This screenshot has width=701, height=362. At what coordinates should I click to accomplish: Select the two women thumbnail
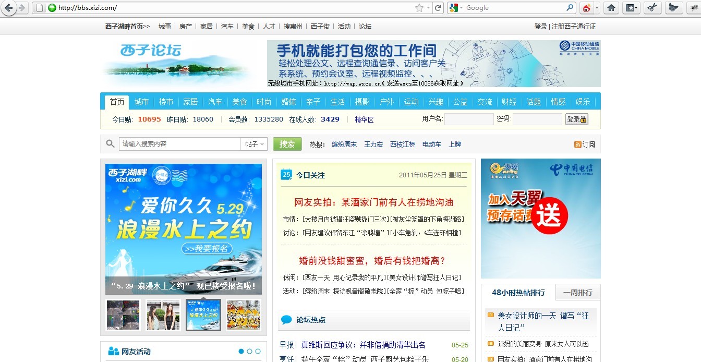tap(163, 315)
